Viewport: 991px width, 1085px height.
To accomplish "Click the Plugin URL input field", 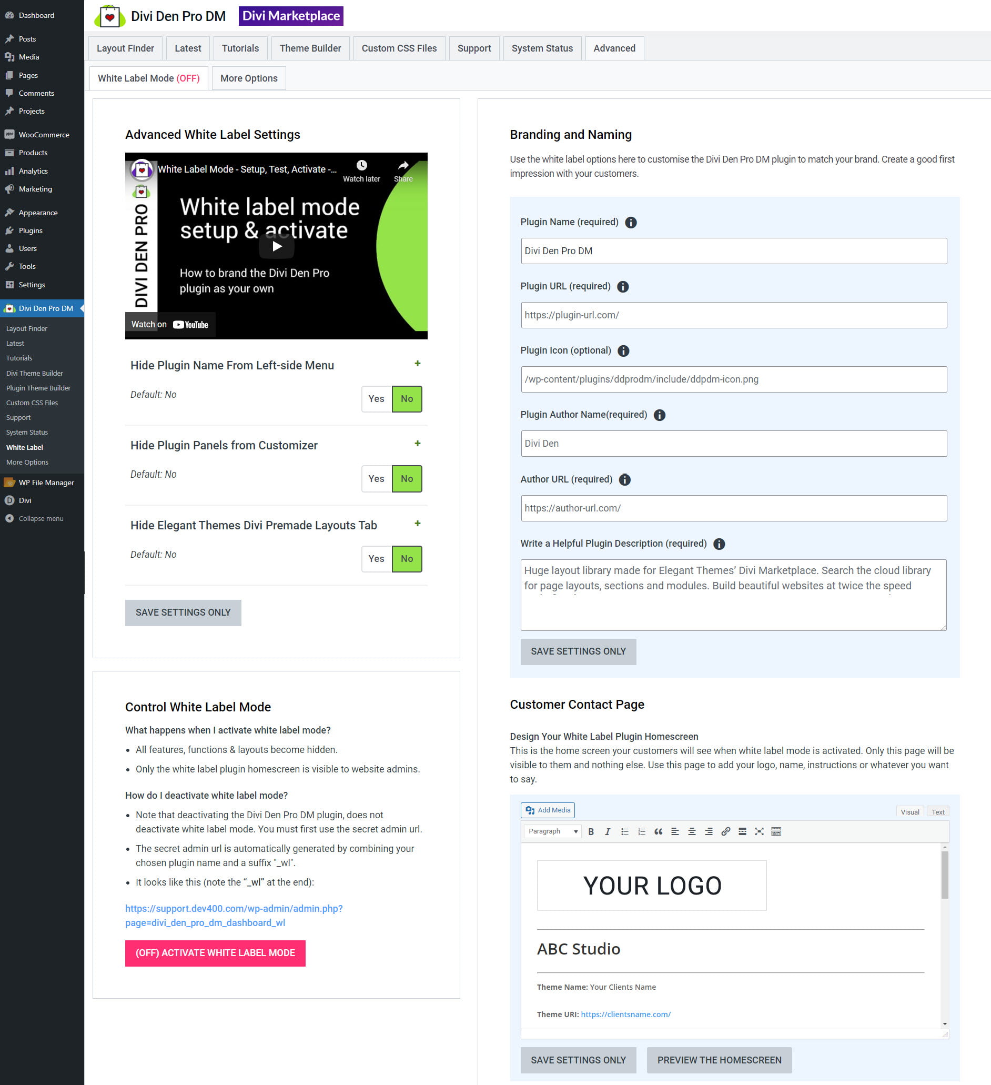I will pyautogui.click(x=733, y=315).
